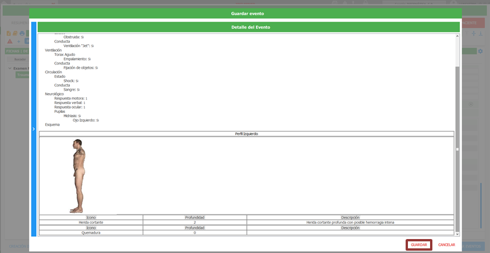
Task: Click the red warning triangle icon
Action: pos(10,41)
